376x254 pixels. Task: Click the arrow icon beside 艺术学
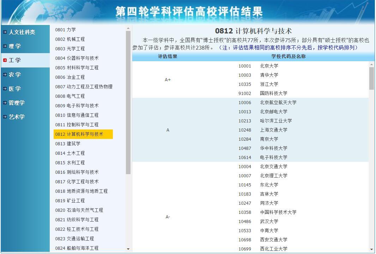point(5,117)
